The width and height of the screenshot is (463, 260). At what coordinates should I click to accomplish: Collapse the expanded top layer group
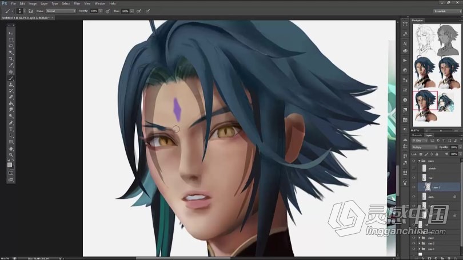pyautogui.click(x=420, y=161)
